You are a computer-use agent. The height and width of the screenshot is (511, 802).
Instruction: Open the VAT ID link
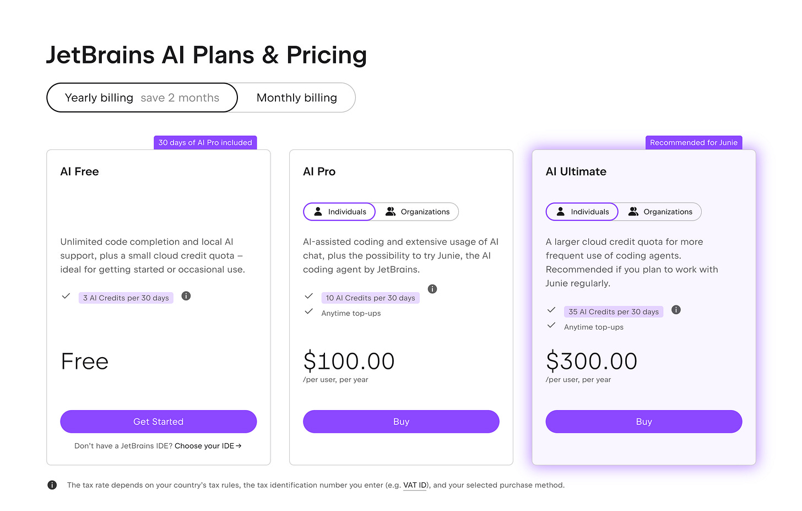pos(415,485)
